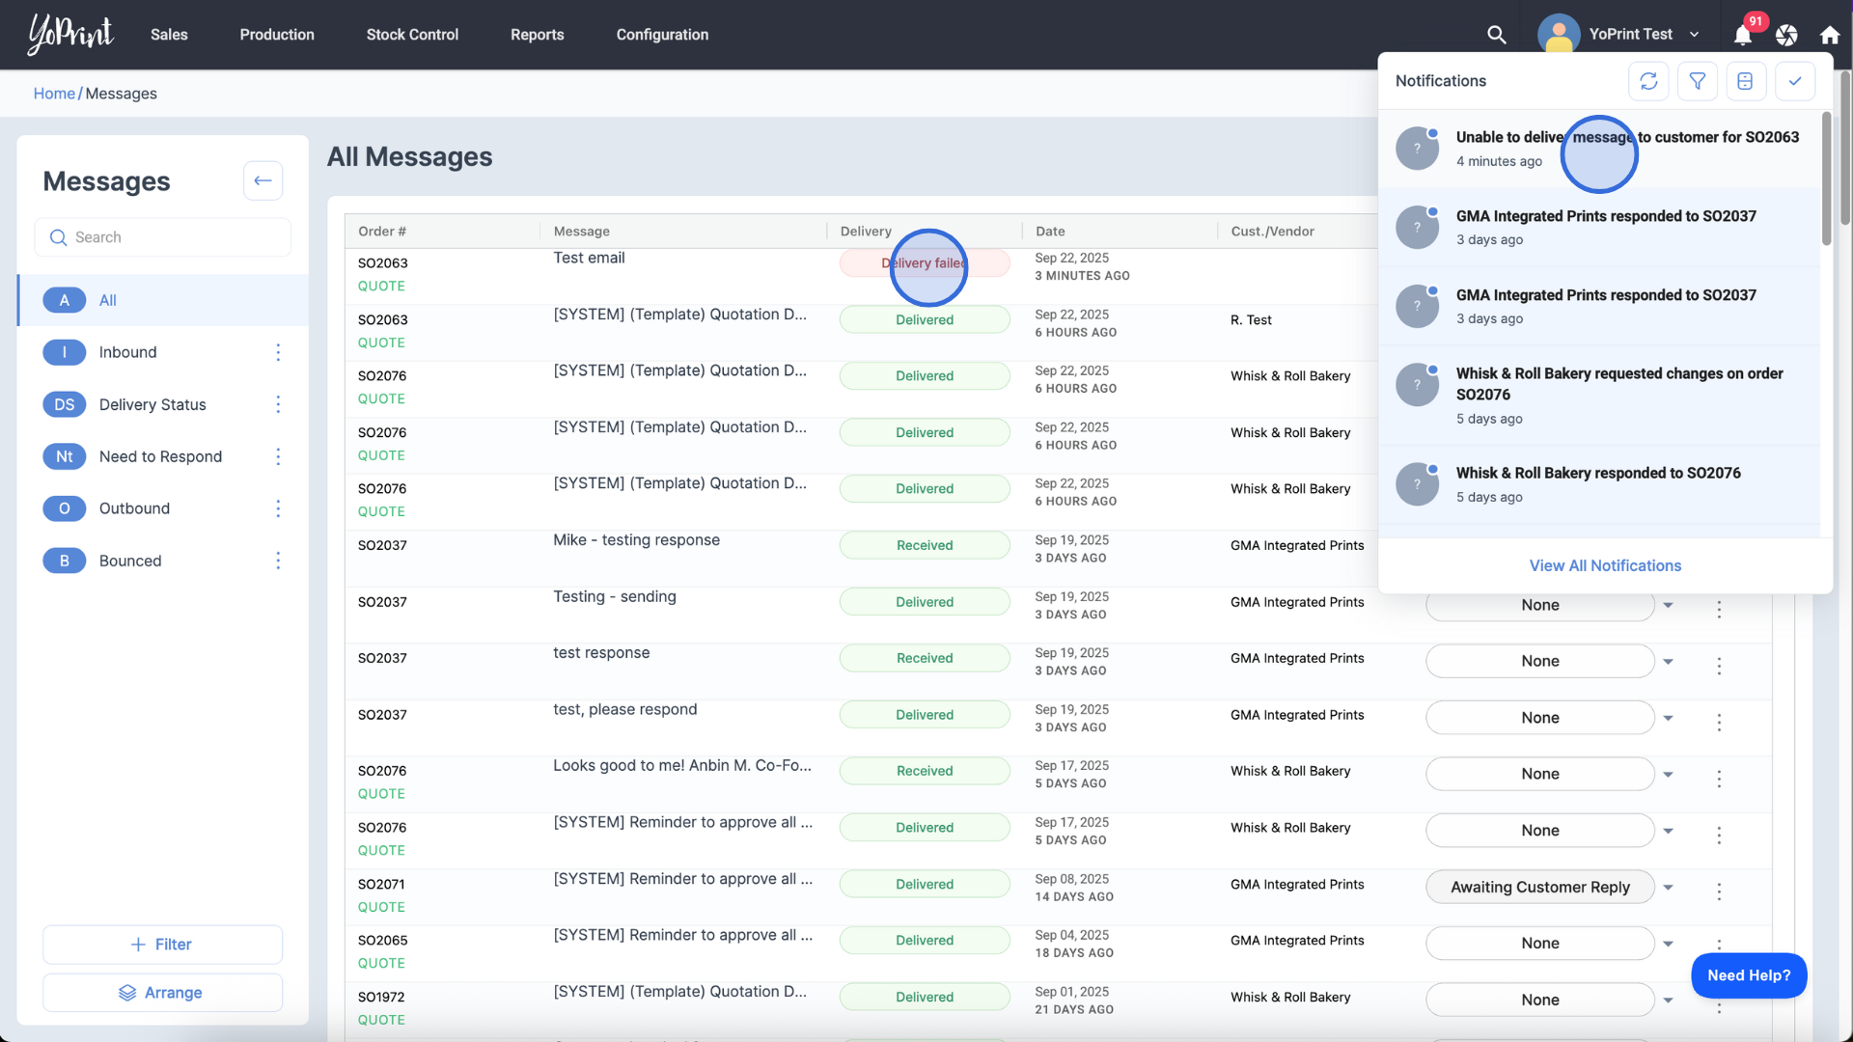Image resolution: width=1853 pixels, height=1042 pixels.
Task: Open the notifications filter funnel
Action: (1697, 81)
